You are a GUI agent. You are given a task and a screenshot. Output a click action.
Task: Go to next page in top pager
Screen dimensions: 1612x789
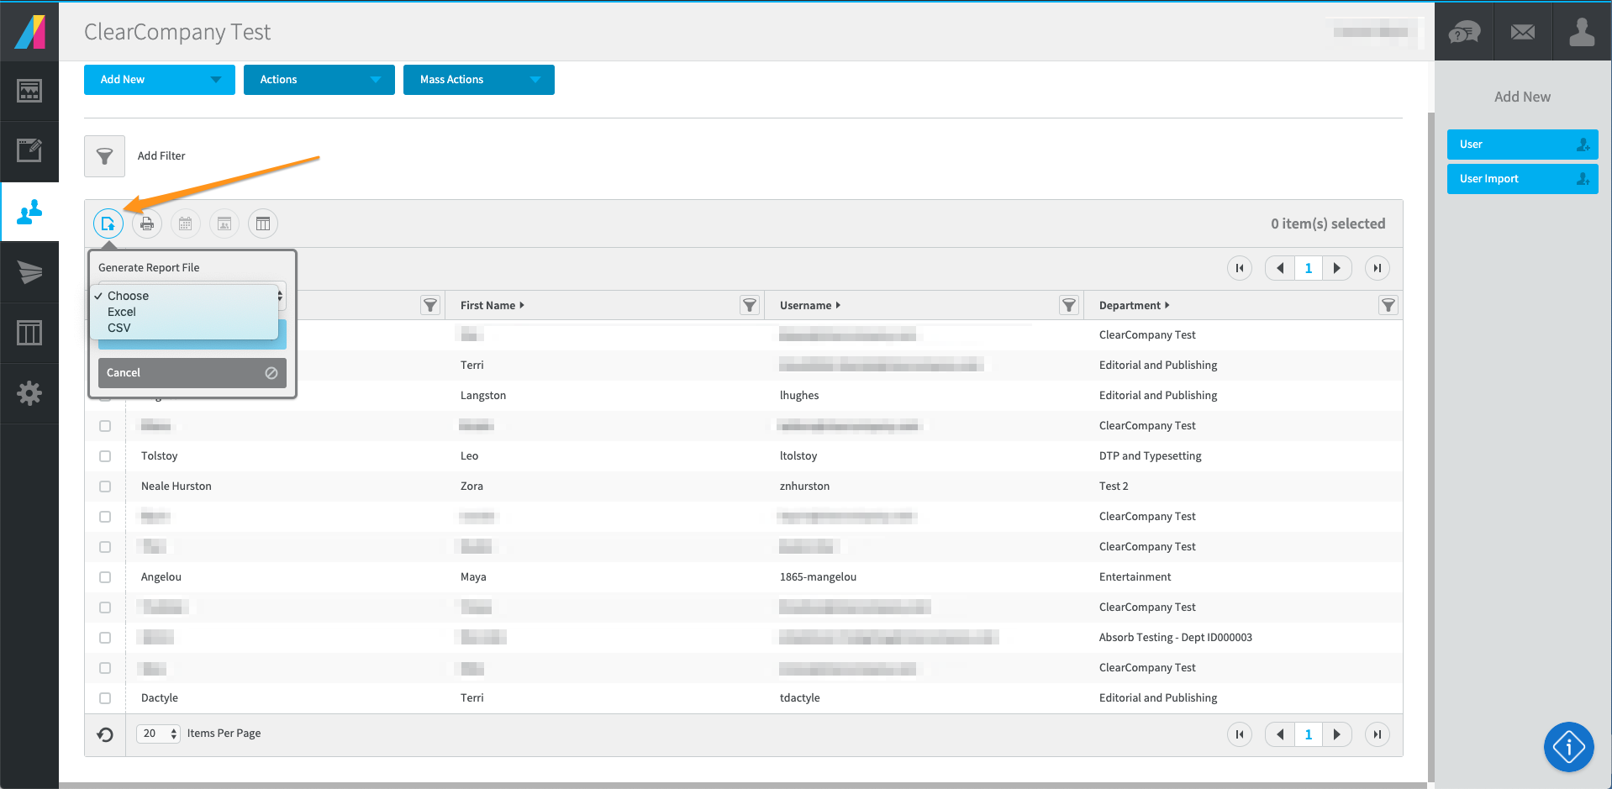click(1337, 268)
